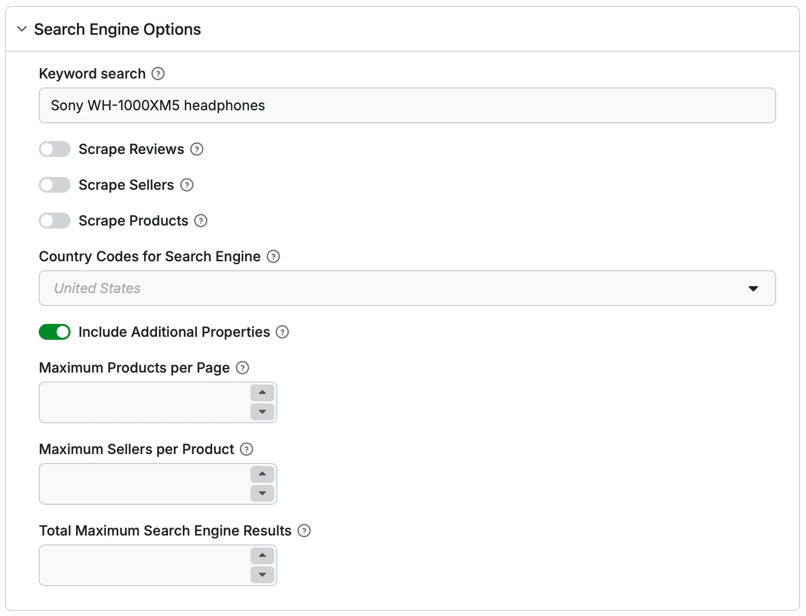
Task: Turn on Scrape Sellers
Action: (x=55, y=185)
